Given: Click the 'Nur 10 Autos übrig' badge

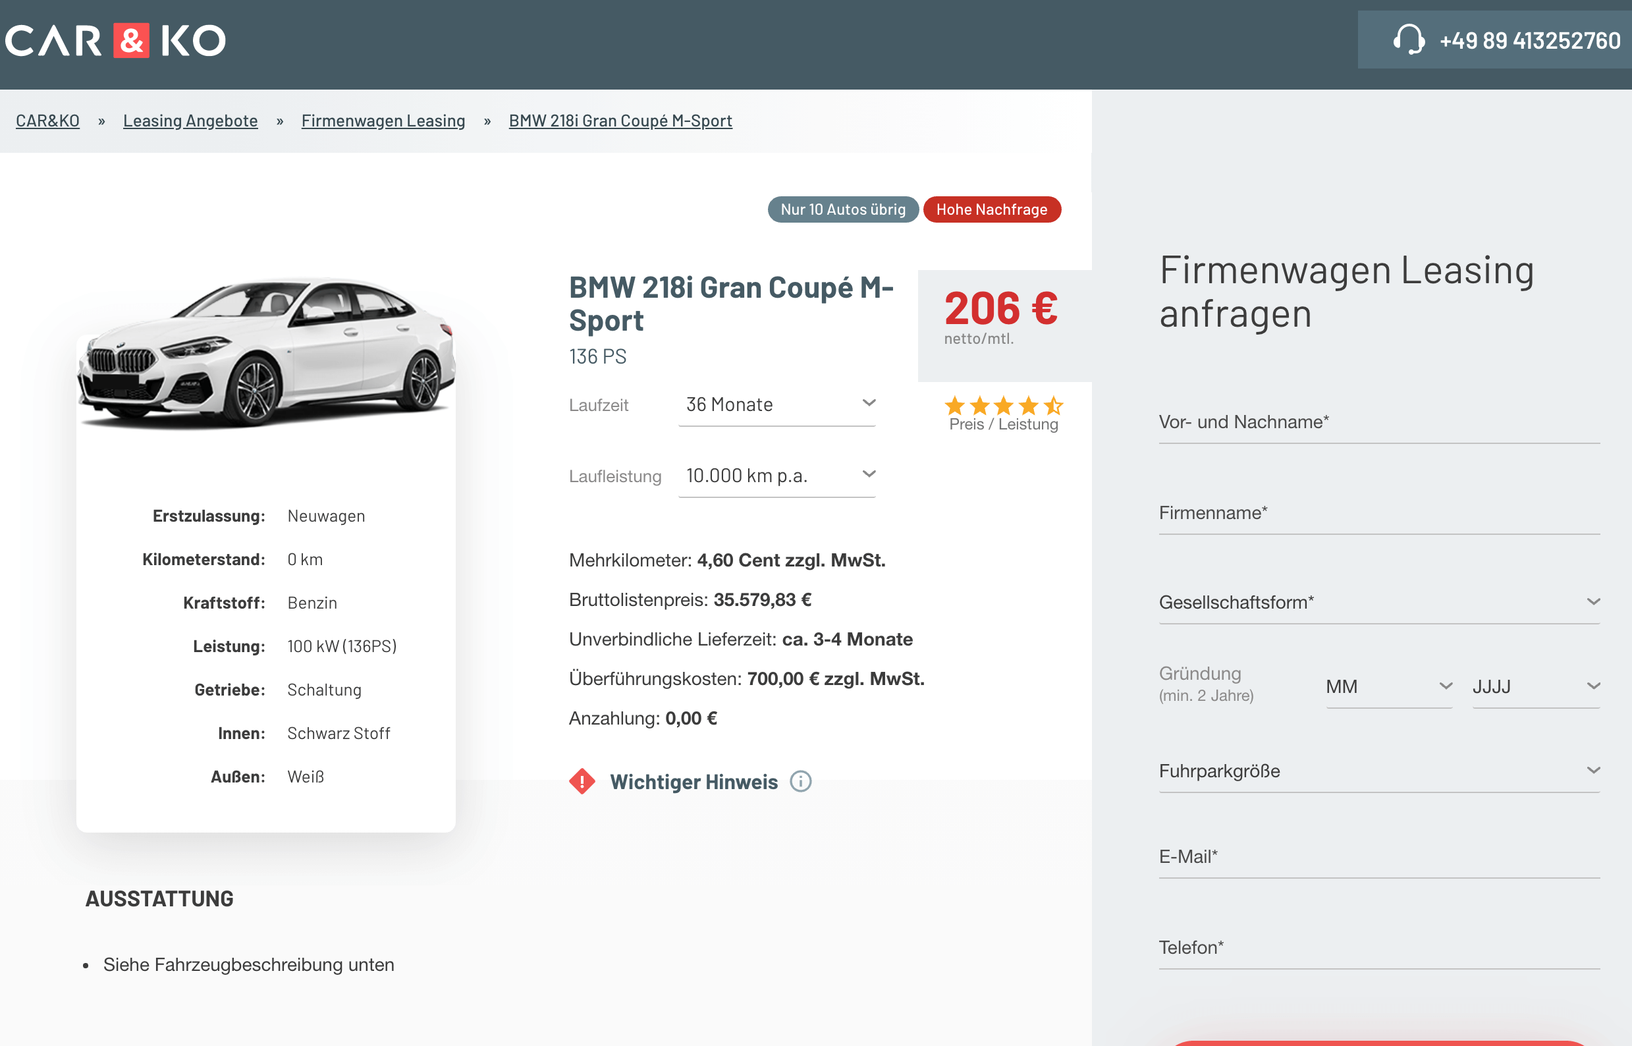Looking at the screenshot, I should point(843,209).
